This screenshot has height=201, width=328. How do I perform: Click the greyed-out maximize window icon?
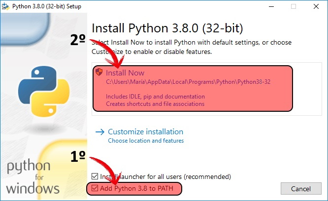click(294, 6)
